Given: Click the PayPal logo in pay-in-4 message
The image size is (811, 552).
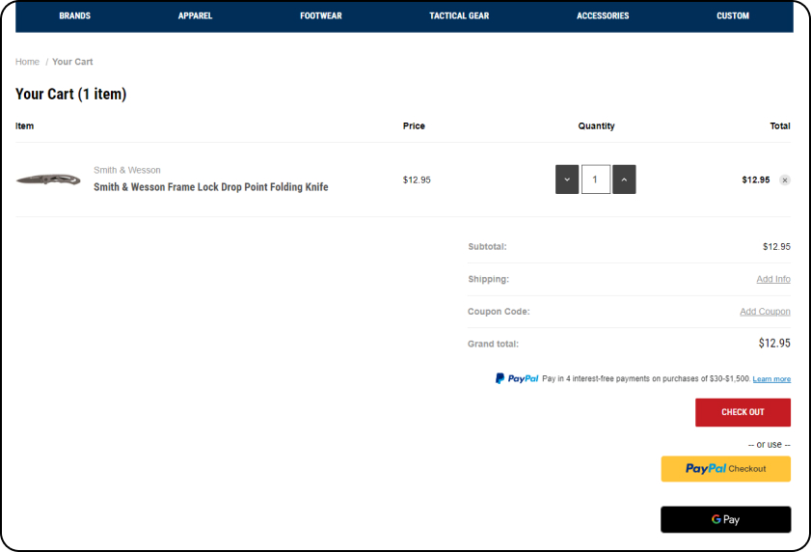Looking at the screenshot, I should coord(517,378).
